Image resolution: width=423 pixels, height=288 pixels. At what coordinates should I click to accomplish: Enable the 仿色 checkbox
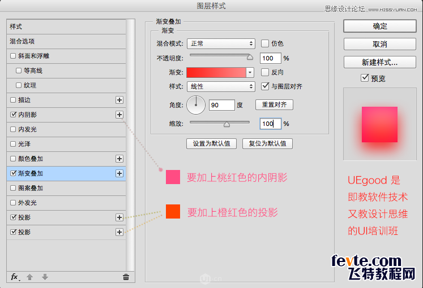(x=265, y=43)
